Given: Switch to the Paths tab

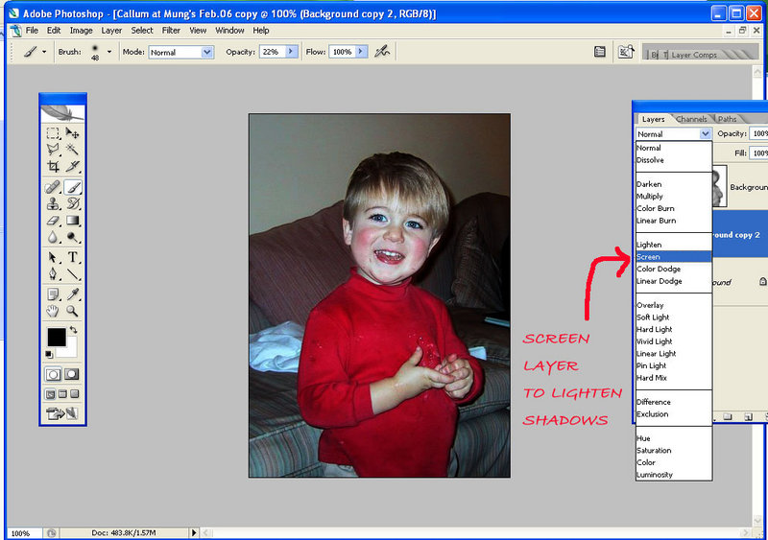Looking at the screenshot, I should [728, 119].
